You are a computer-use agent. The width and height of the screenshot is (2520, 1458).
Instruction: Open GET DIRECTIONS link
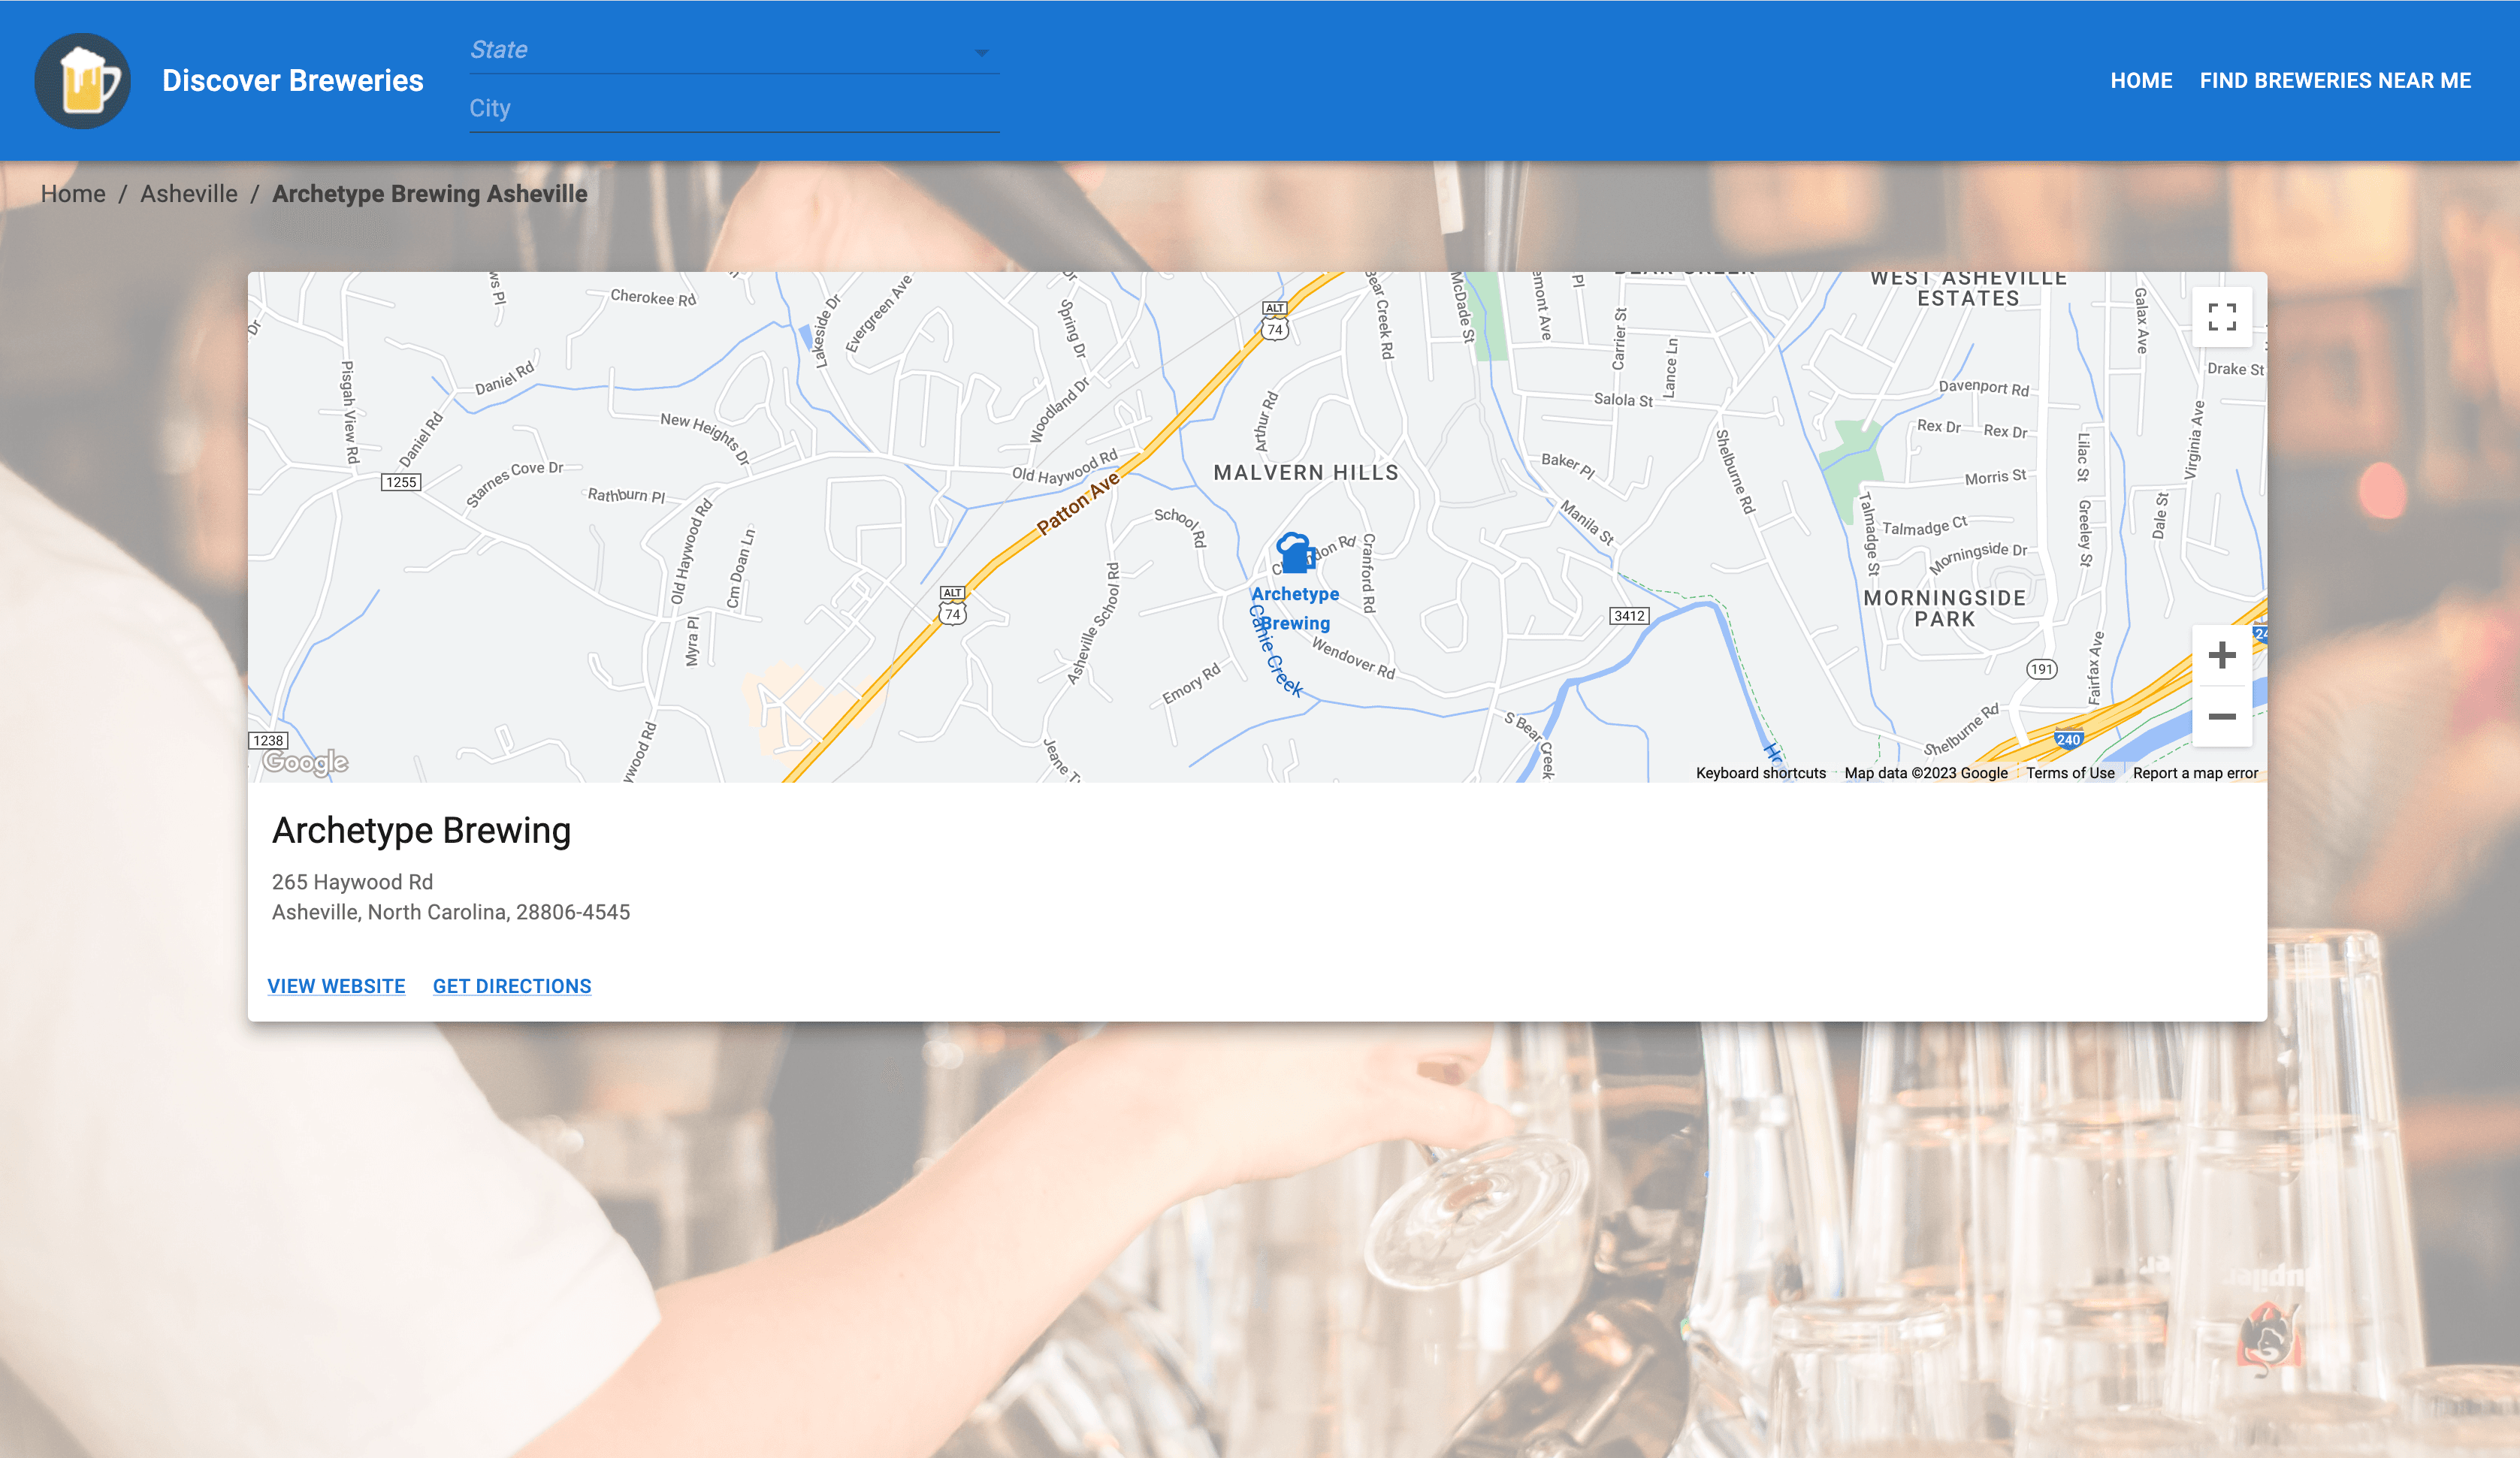point(512,986)
